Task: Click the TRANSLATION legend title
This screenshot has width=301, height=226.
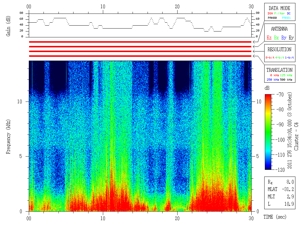Action: pyautogui.click(x=279, y=70)
